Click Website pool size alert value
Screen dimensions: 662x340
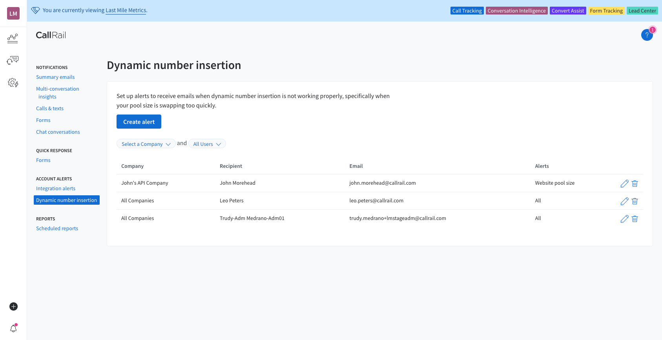click(x=555, y=183)
